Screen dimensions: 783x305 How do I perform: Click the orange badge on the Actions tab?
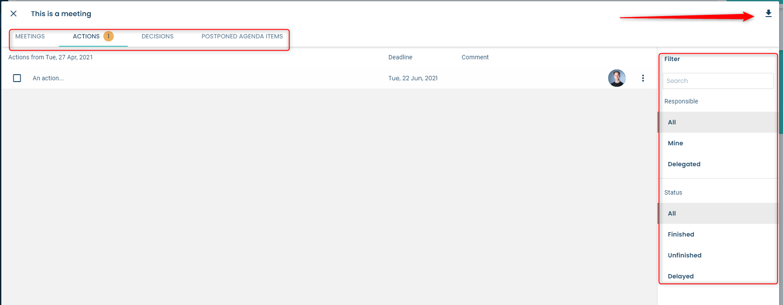pos(109,36)
